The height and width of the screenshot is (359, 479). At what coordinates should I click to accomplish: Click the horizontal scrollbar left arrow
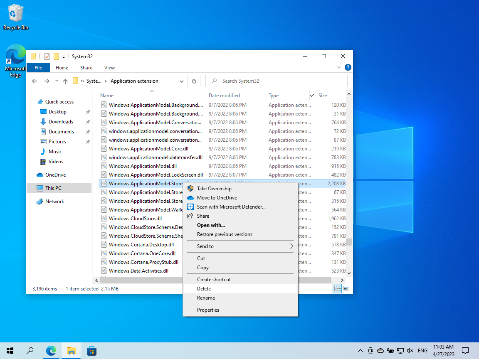tap(96, 280)
